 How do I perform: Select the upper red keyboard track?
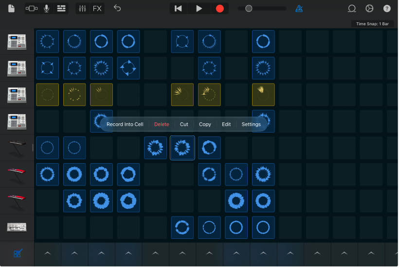coord(17,175)
